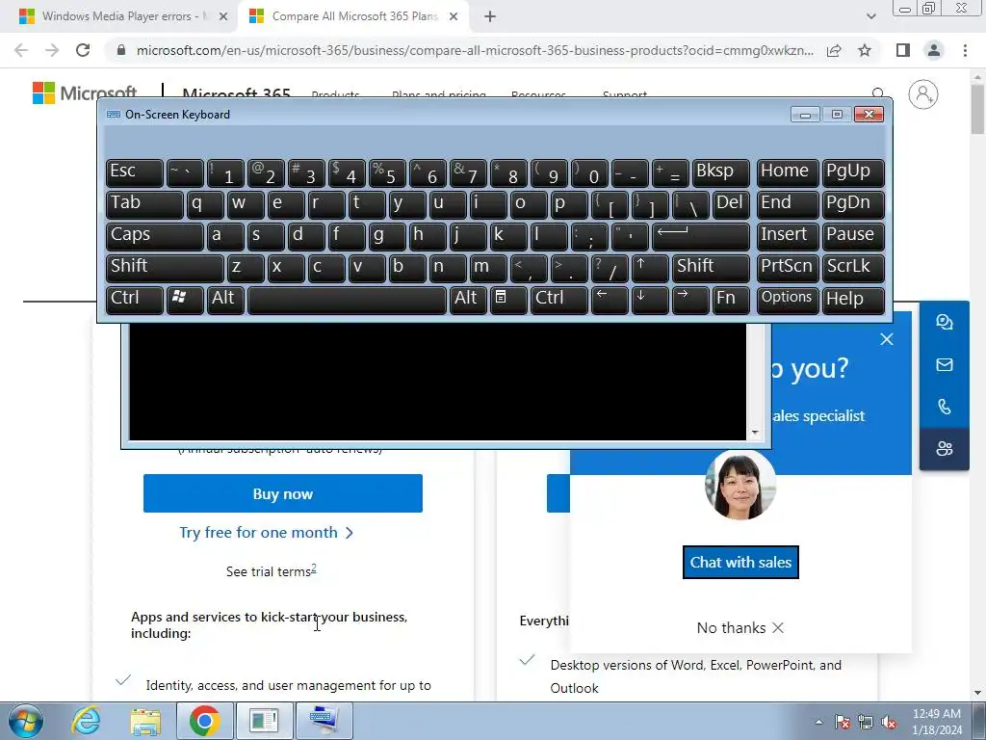The height and width of the screenshot is (740, 986).
Task: Open phone icon in contact sidebar
Action: click(945, 407)
